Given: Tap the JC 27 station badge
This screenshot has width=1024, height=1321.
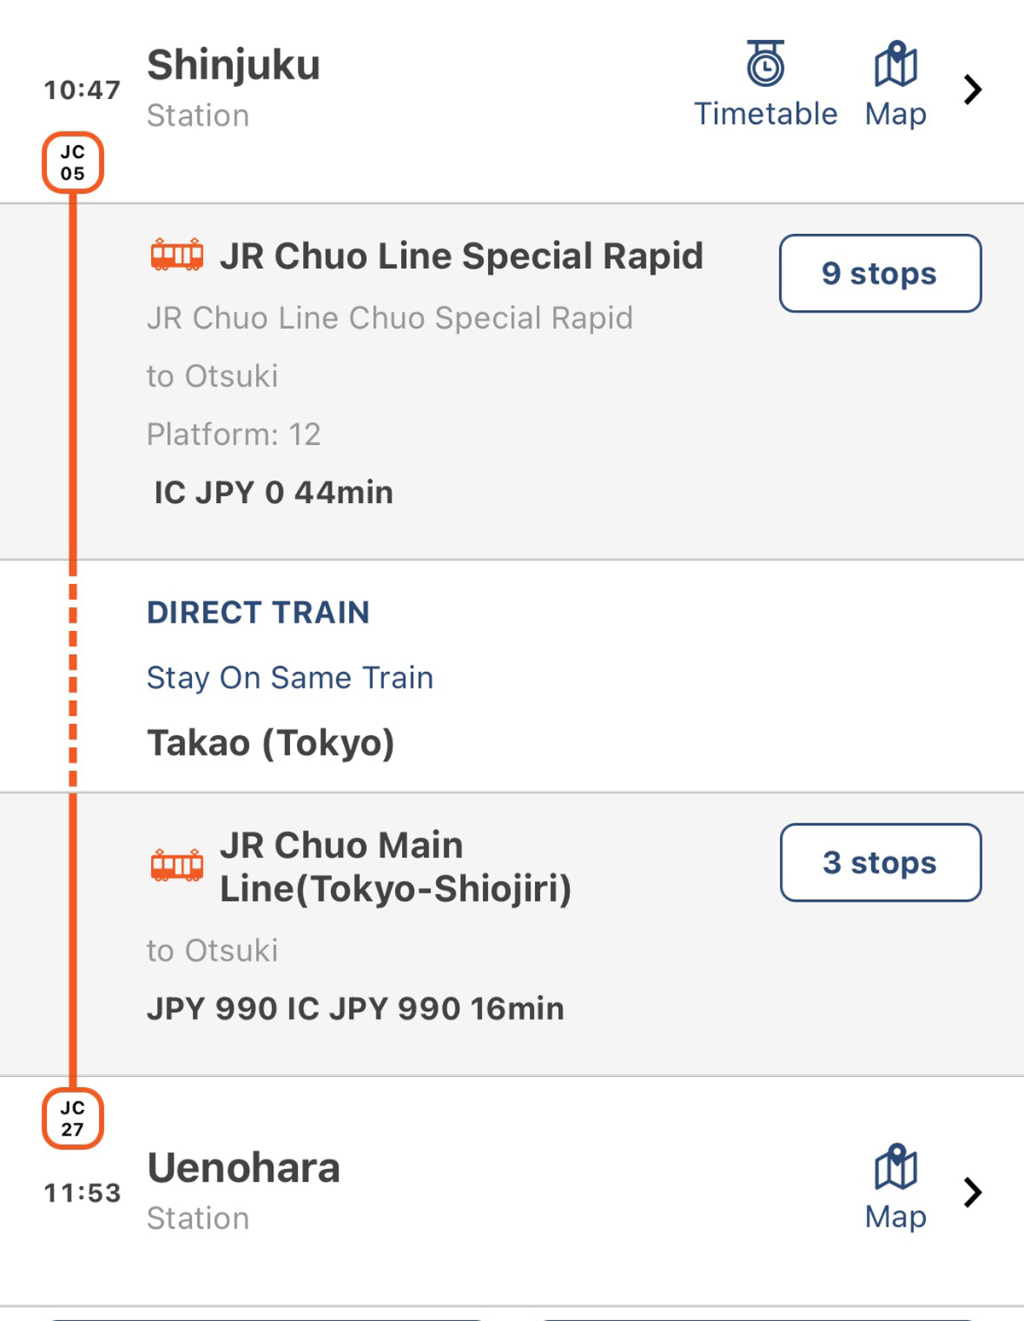Looking at the screenshot, I should point(73,1119).
